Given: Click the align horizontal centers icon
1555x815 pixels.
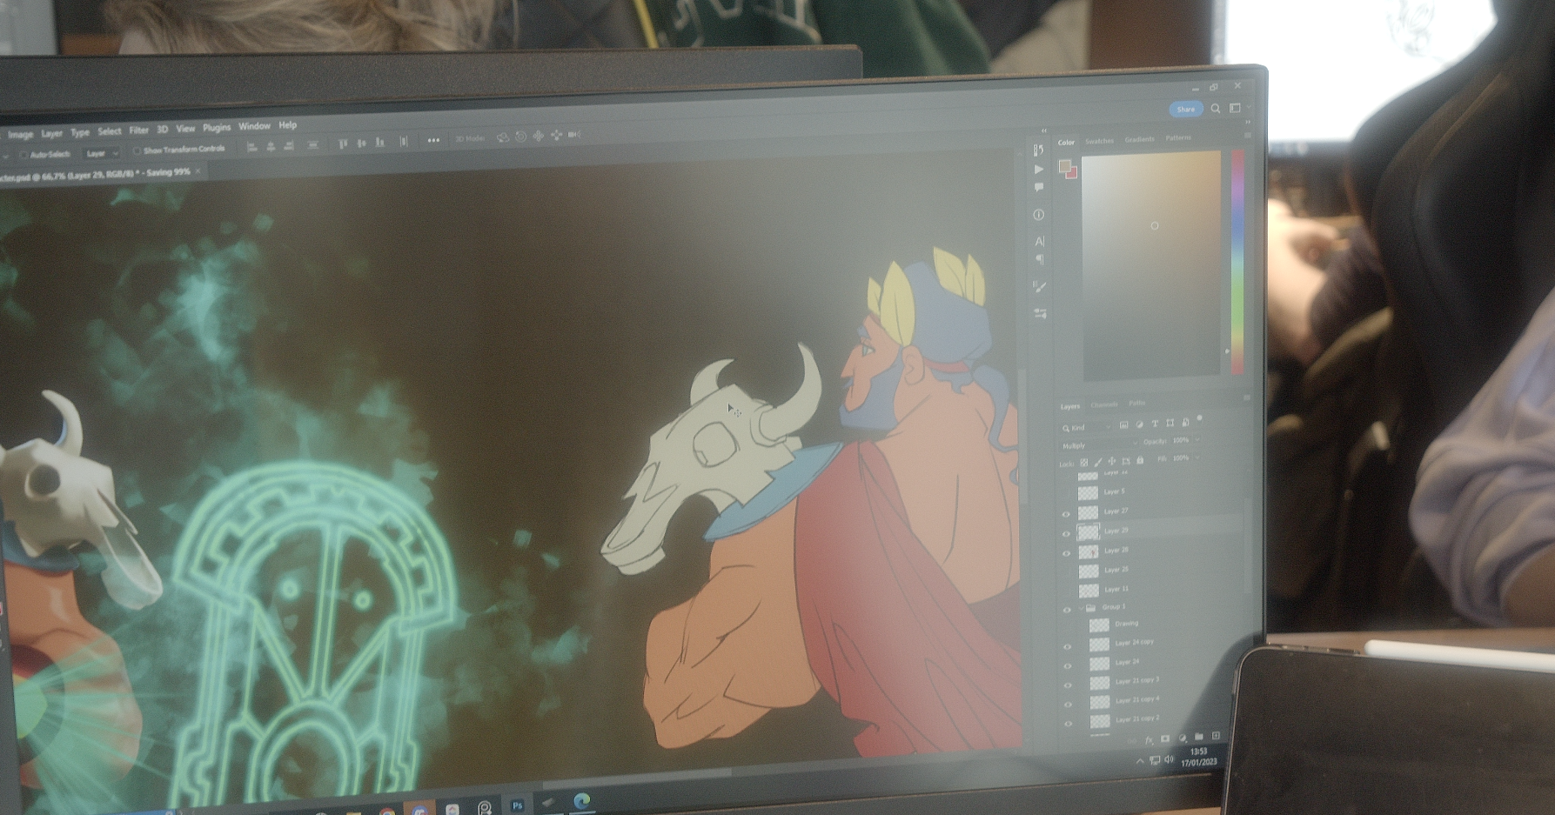Looking at the screenshot, I should point(271,146).
